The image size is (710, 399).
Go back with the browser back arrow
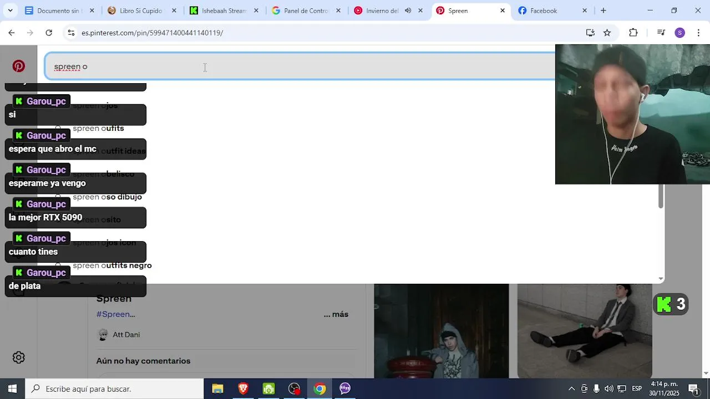pos(12,33)
